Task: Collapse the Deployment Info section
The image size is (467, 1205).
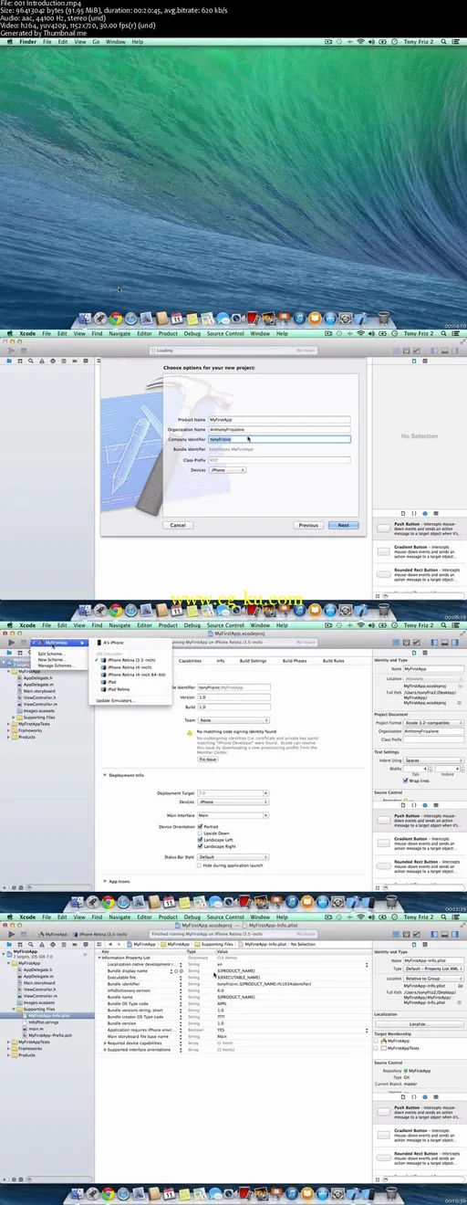Action: click(105, 775)
